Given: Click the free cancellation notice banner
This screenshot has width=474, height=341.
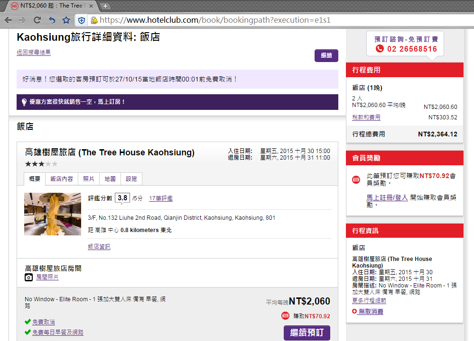Looking at the screenshot, I should click(x=177, y=79).
